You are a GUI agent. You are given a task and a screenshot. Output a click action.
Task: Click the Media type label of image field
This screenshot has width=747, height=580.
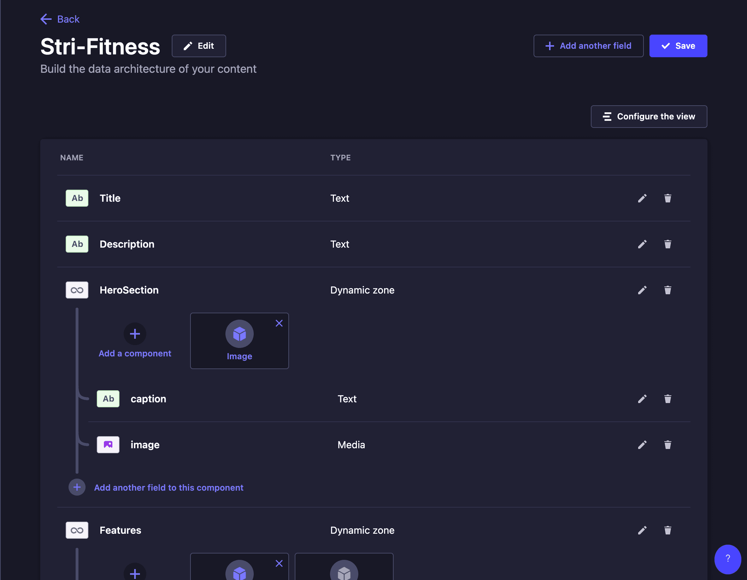click(351, 445)
